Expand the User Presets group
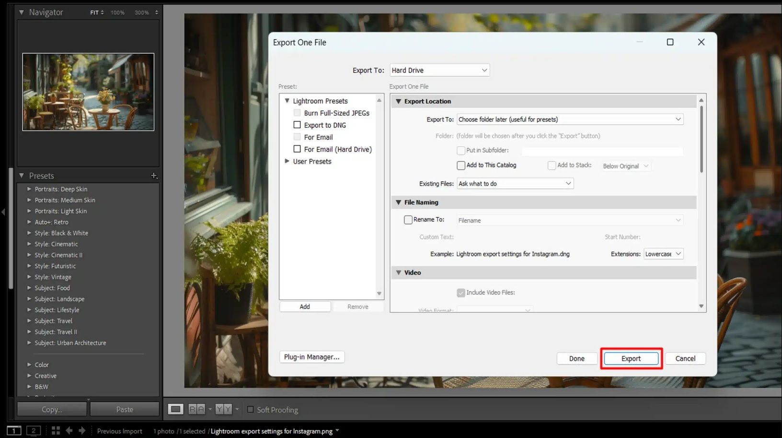Image resolution: width=782 pixels, height=438 pixels. (287, 161)
